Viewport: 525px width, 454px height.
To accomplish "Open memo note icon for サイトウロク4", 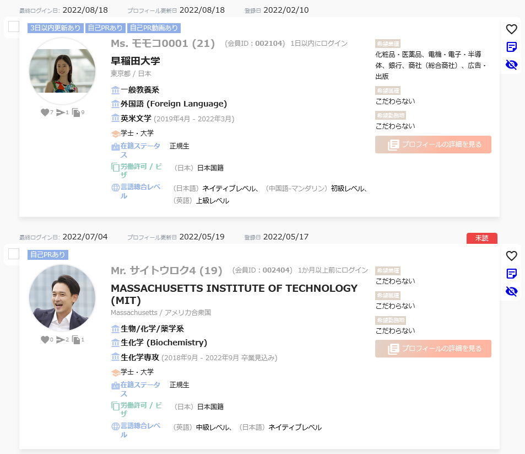I will tap(511, 274).
